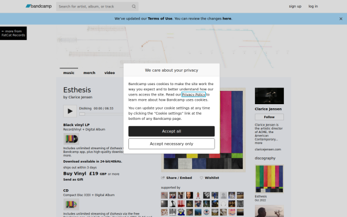Open Esthesis title in discography
347x217 pixels.
pos(261,196)
